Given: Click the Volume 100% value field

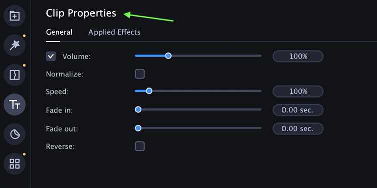Looking at the screenshot, I should click(x=298, y=56).
